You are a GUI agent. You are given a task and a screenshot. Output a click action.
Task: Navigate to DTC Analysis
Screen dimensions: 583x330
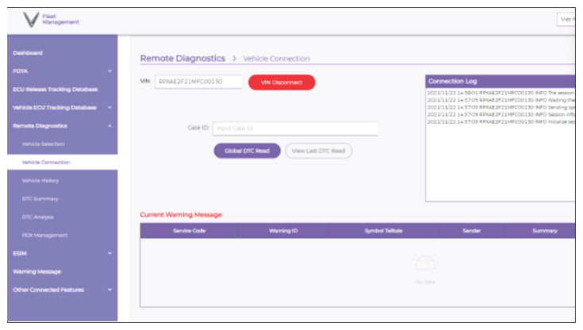click(39, 217)
